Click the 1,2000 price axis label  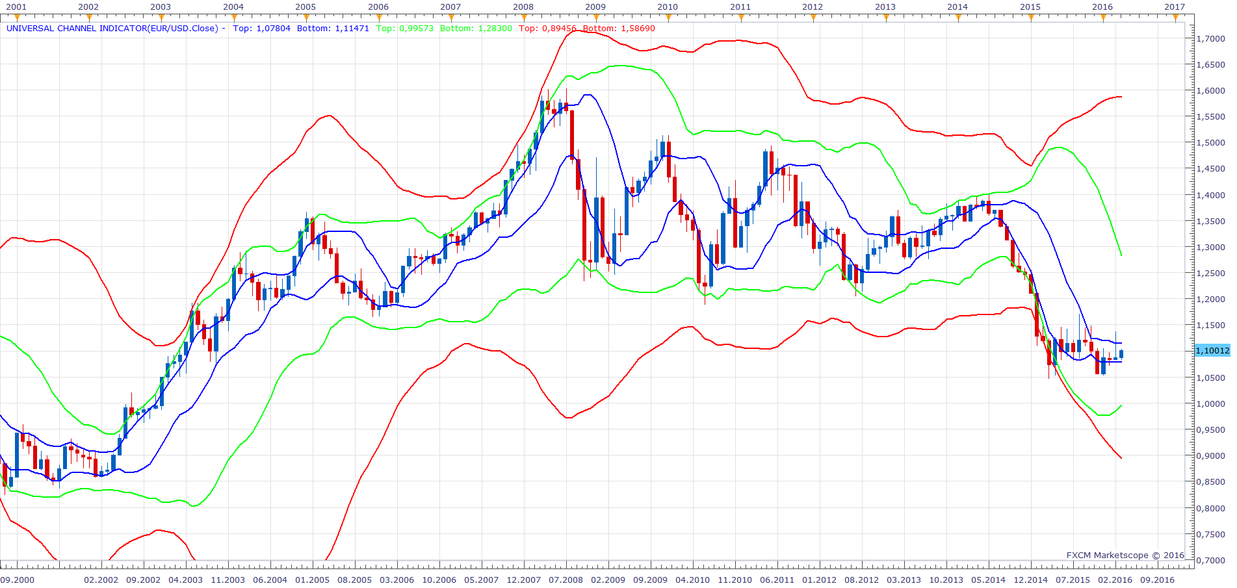(1211, 300)
